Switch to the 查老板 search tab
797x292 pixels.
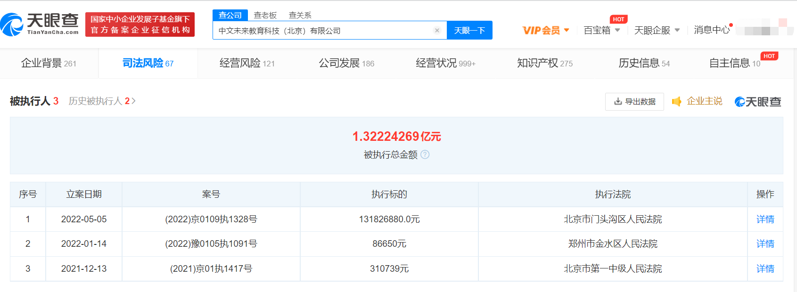[265, 15]
